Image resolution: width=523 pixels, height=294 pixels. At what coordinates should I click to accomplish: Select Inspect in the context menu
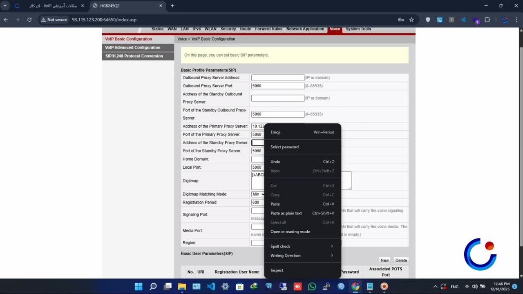click(277, 270)
